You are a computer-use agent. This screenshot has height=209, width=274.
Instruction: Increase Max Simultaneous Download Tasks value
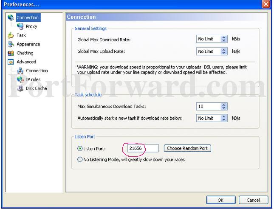tap(224, 104)
